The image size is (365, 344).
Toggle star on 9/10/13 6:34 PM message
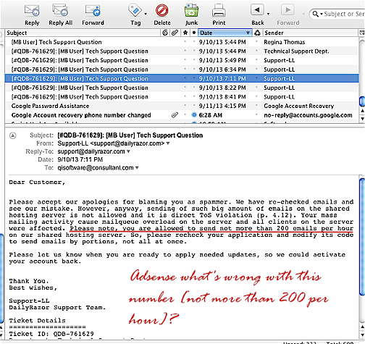click(x=185, y=70)
